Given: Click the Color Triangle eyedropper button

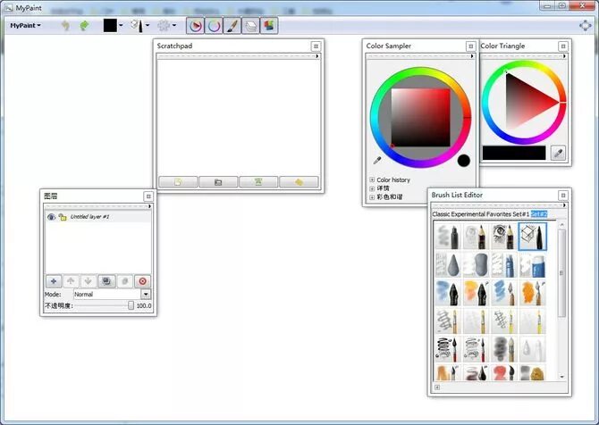Looking at the screenshot, I should 559,153.
